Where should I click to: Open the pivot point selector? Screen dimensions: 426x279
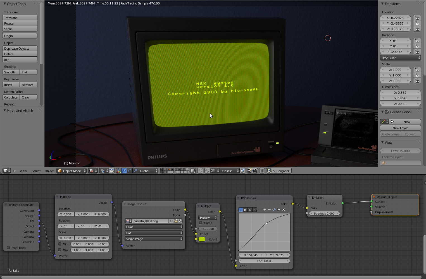[x=104, y=171]
